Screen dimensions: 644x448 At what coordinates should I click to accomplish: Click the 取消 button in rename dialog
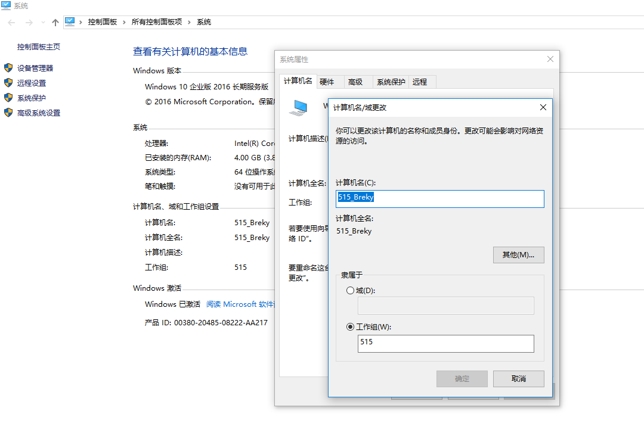point(518,379)
